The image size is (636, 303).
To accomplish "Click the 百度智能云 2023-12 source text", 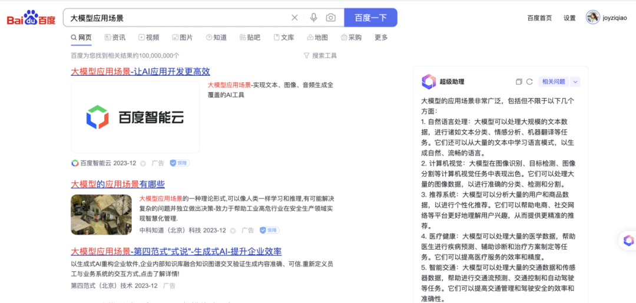I will click(108, 163).
